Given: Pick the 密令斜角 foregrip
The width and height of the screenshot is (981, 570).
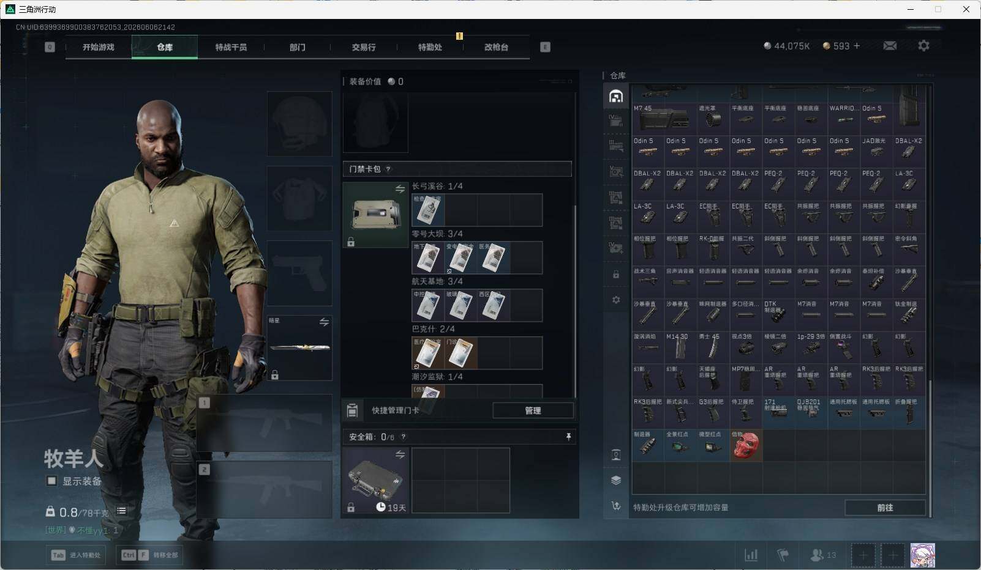Looking at the screenshot, I should (909, 250).
